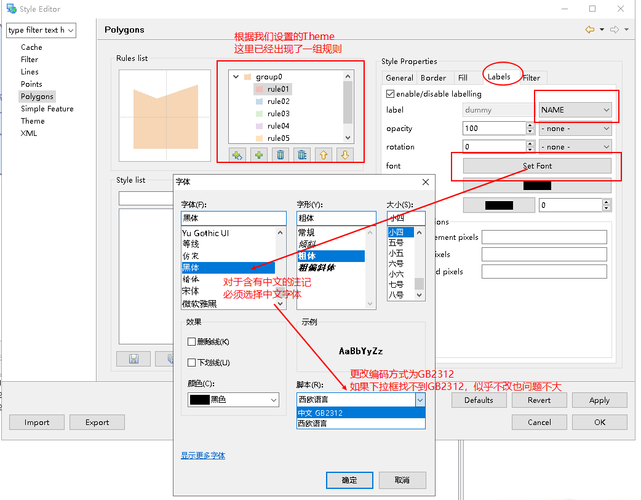Increase opacity with spinner up arrow
This screenshot has height=500, width=641.
click(x=530, y=125)
